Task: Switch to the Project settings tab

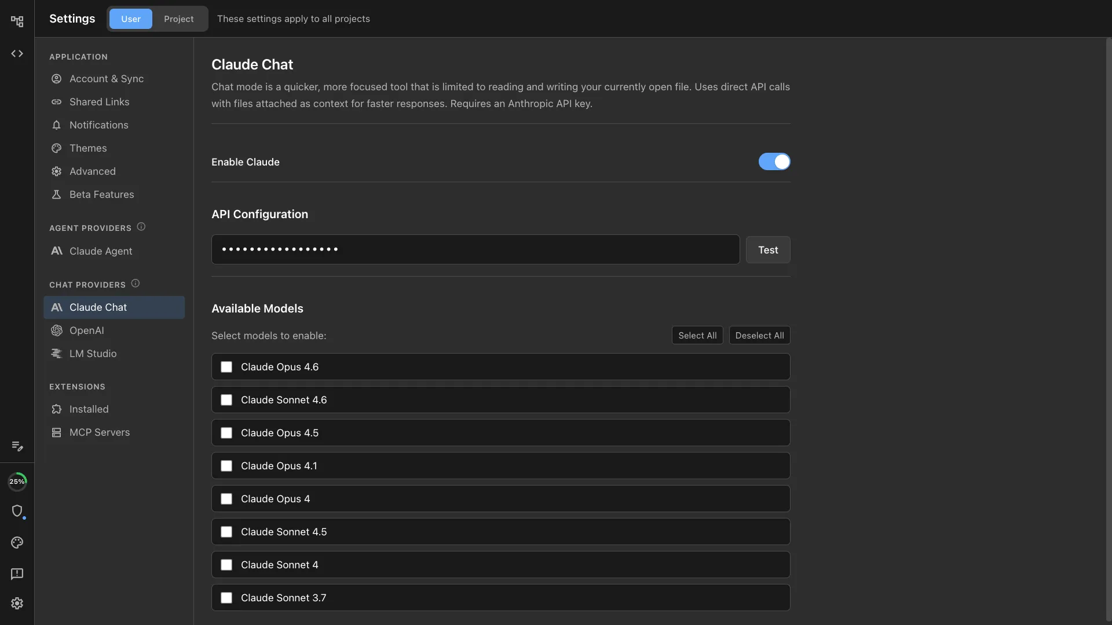Action: point(178,19)
